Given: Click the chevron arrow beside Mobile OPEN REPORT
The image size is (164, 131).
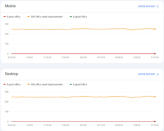Looking at the screenshot, I should [158, 6].
